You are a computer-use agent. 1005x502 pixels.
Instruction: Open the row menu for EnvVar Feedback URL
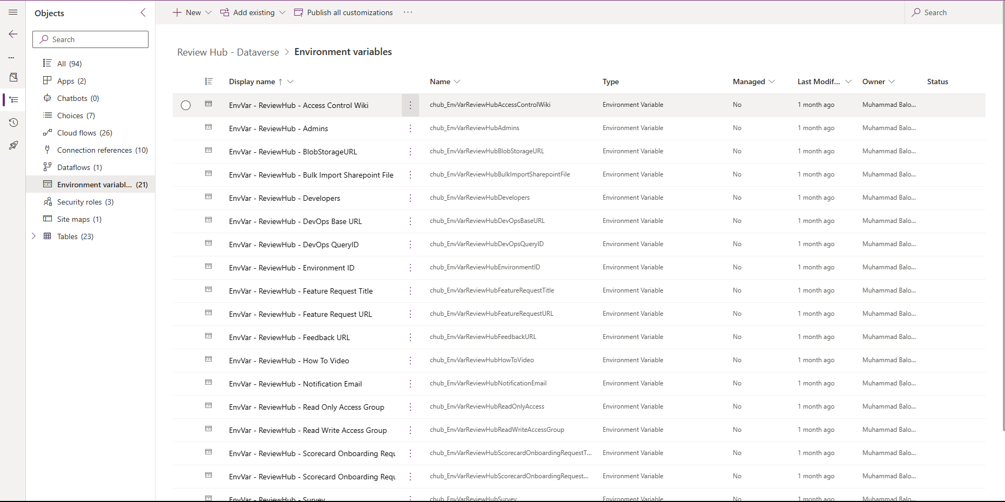tap(410, 337)
